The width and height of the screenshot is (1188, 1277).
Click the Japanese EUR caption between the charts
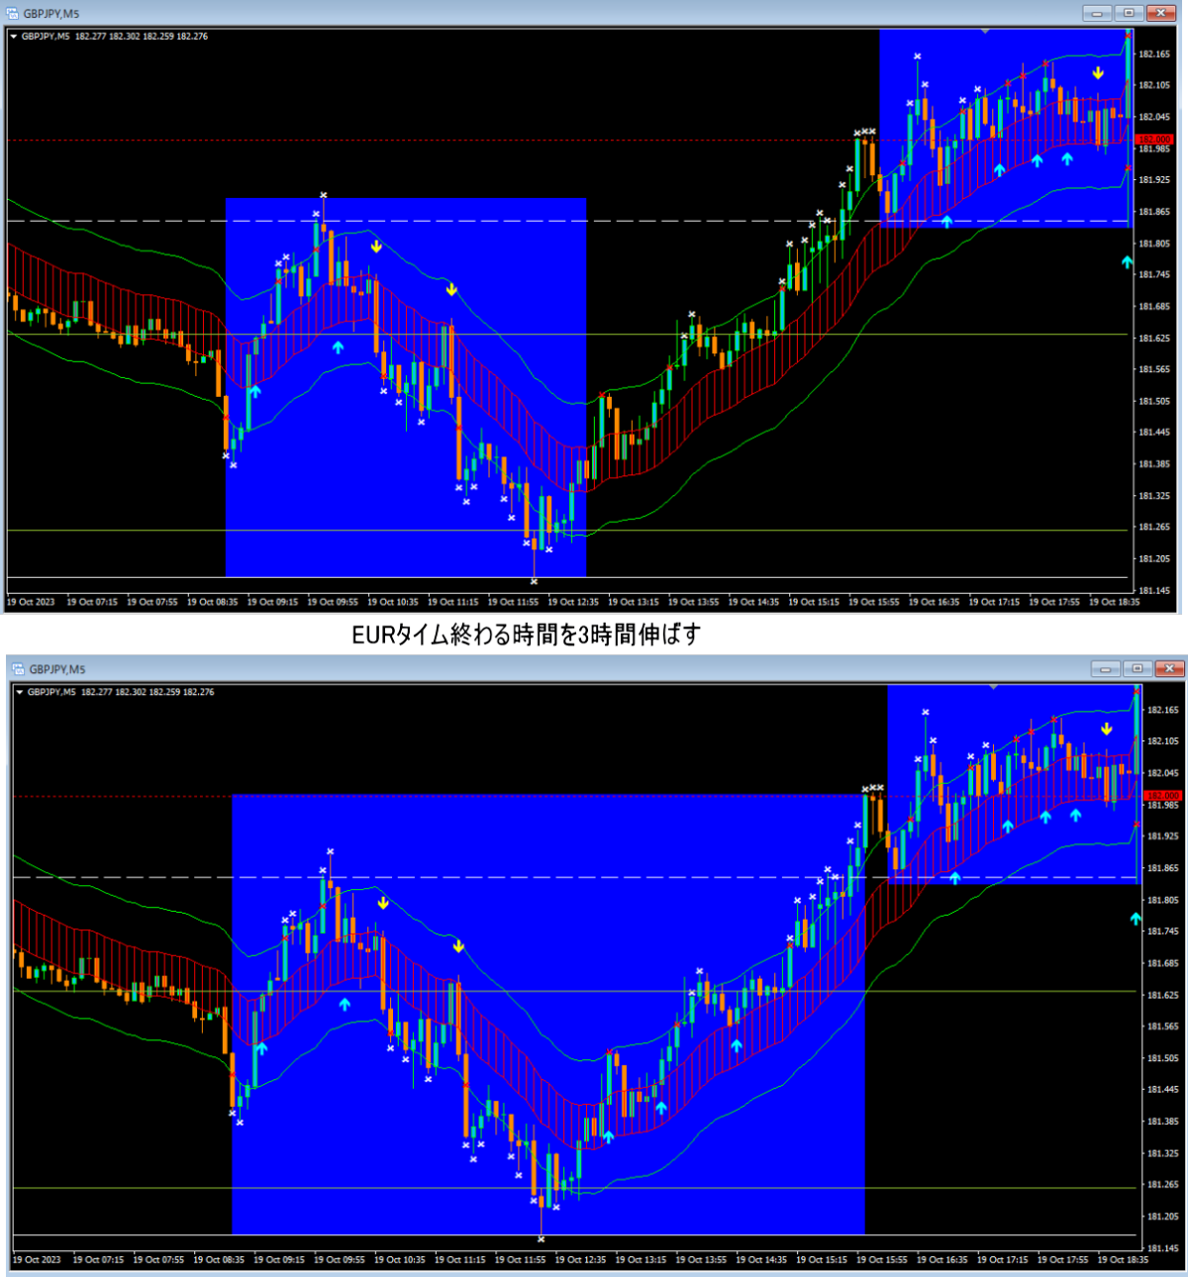(526, 635)
